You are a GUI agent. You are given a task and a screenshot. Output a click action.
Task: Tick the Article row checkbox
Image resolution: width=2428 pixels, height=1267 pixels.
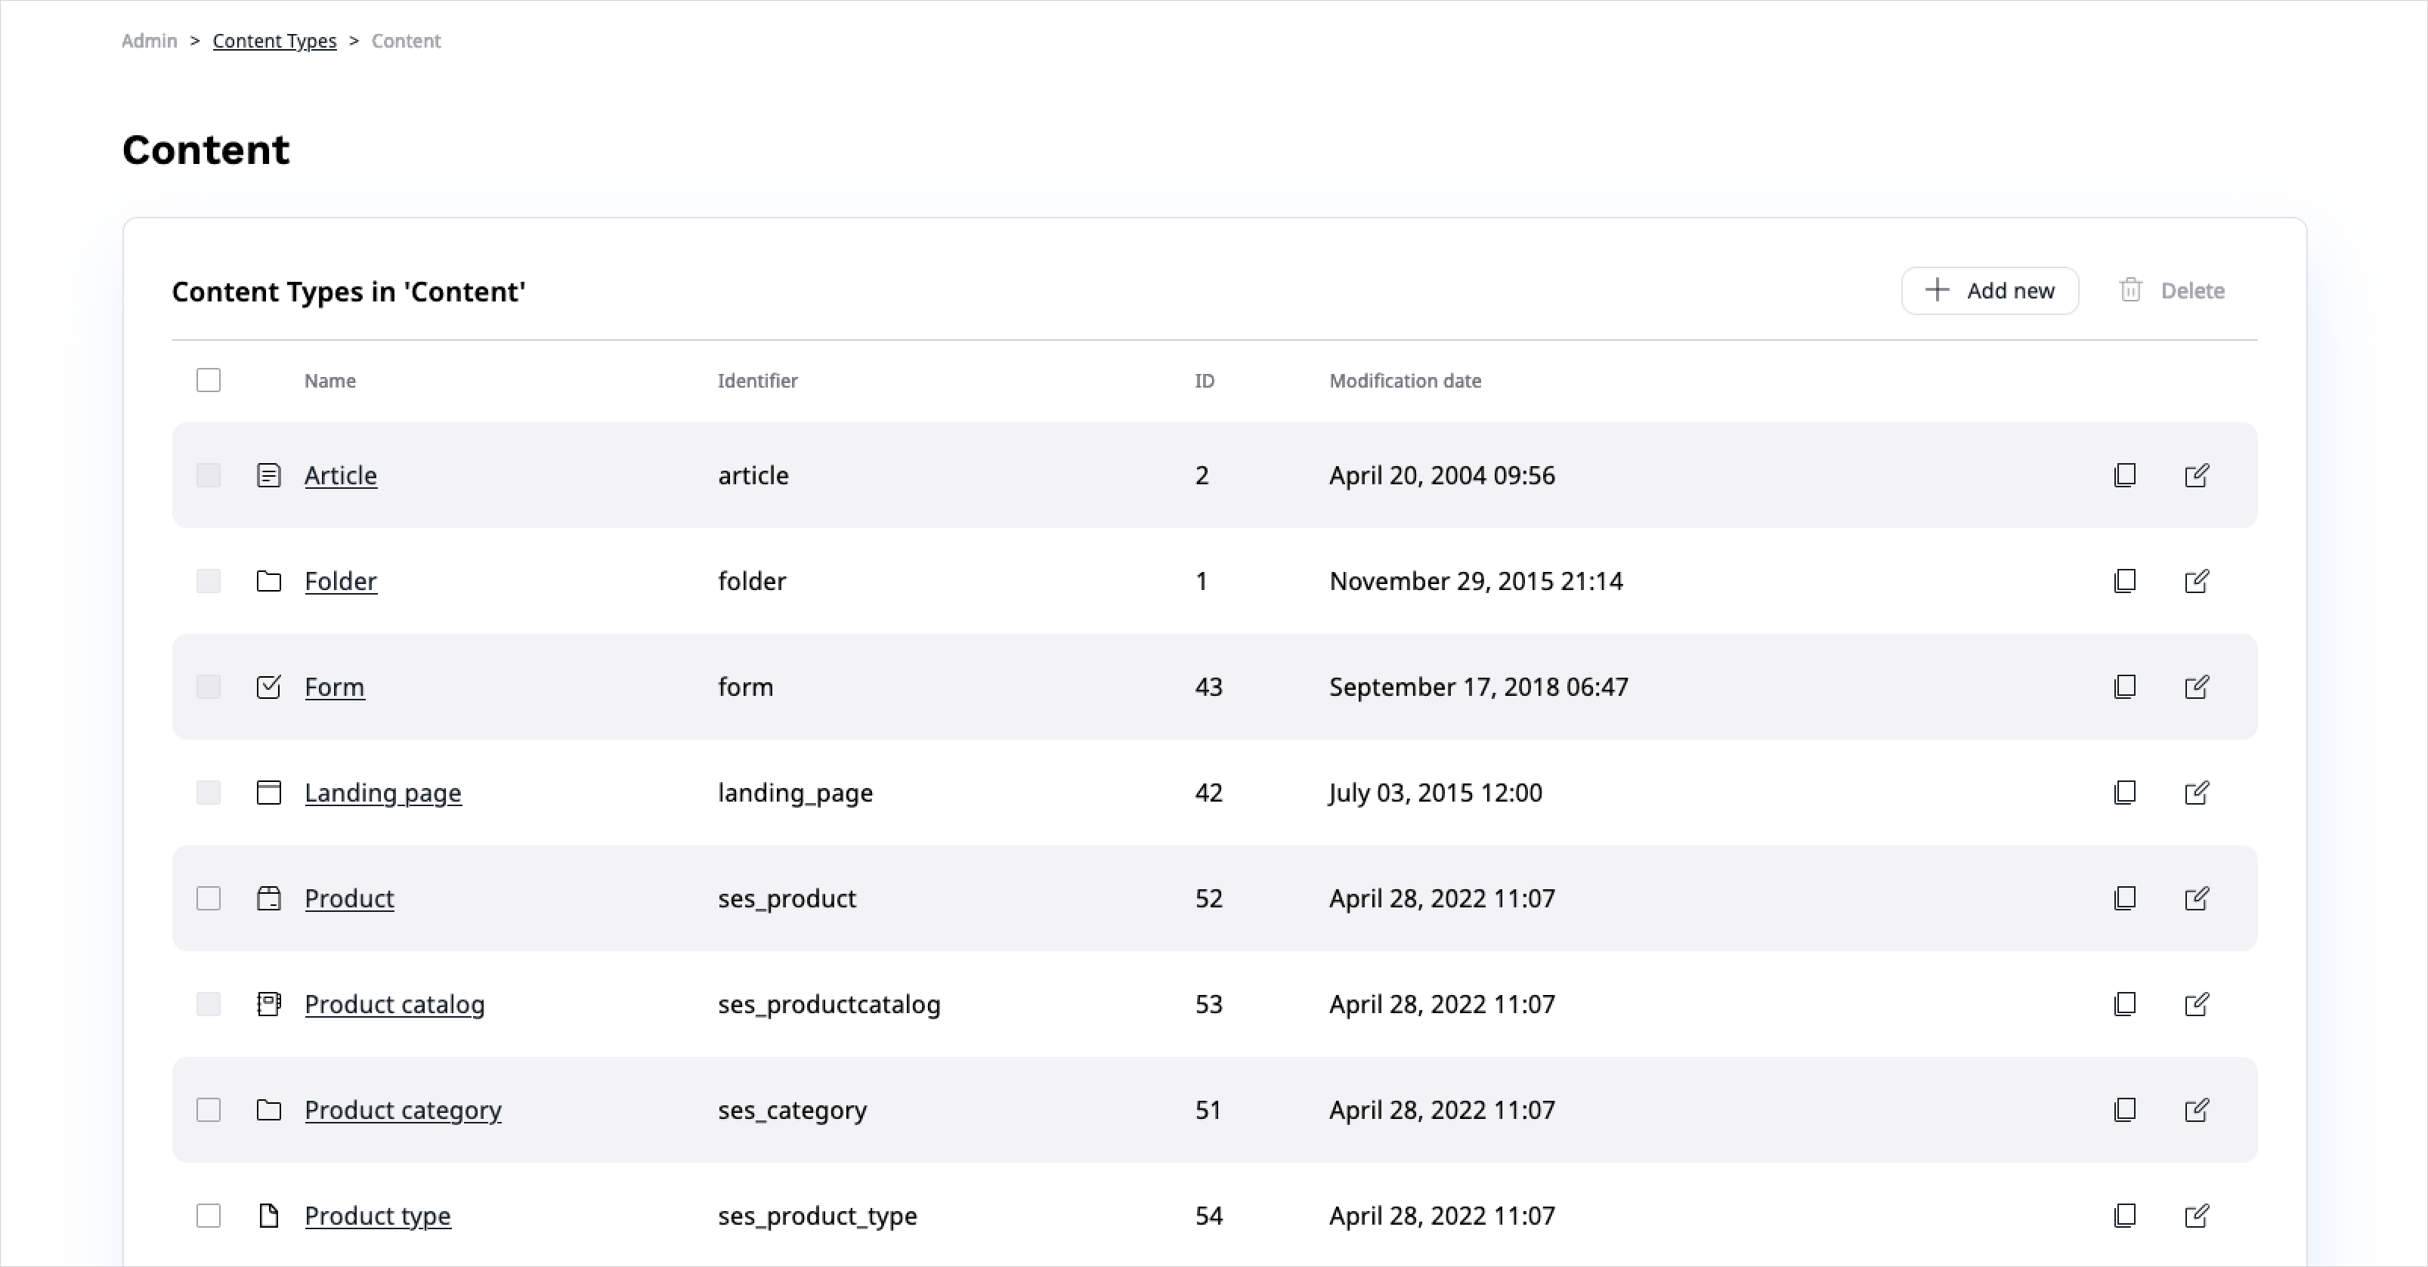tap(209, 474)
